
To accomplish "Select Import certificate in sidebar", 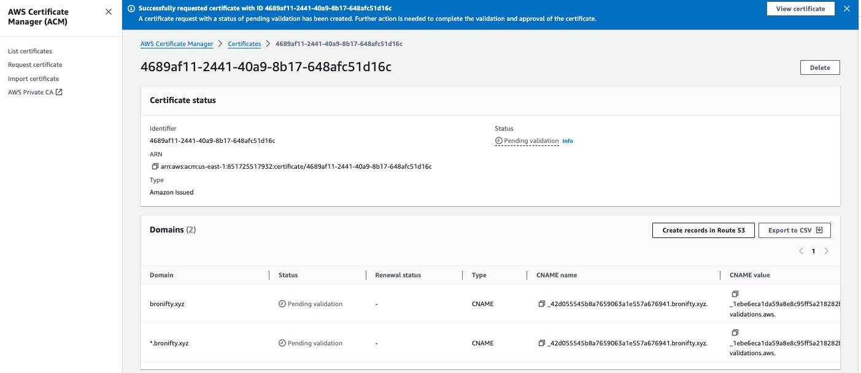I will [x=34, y=79].
